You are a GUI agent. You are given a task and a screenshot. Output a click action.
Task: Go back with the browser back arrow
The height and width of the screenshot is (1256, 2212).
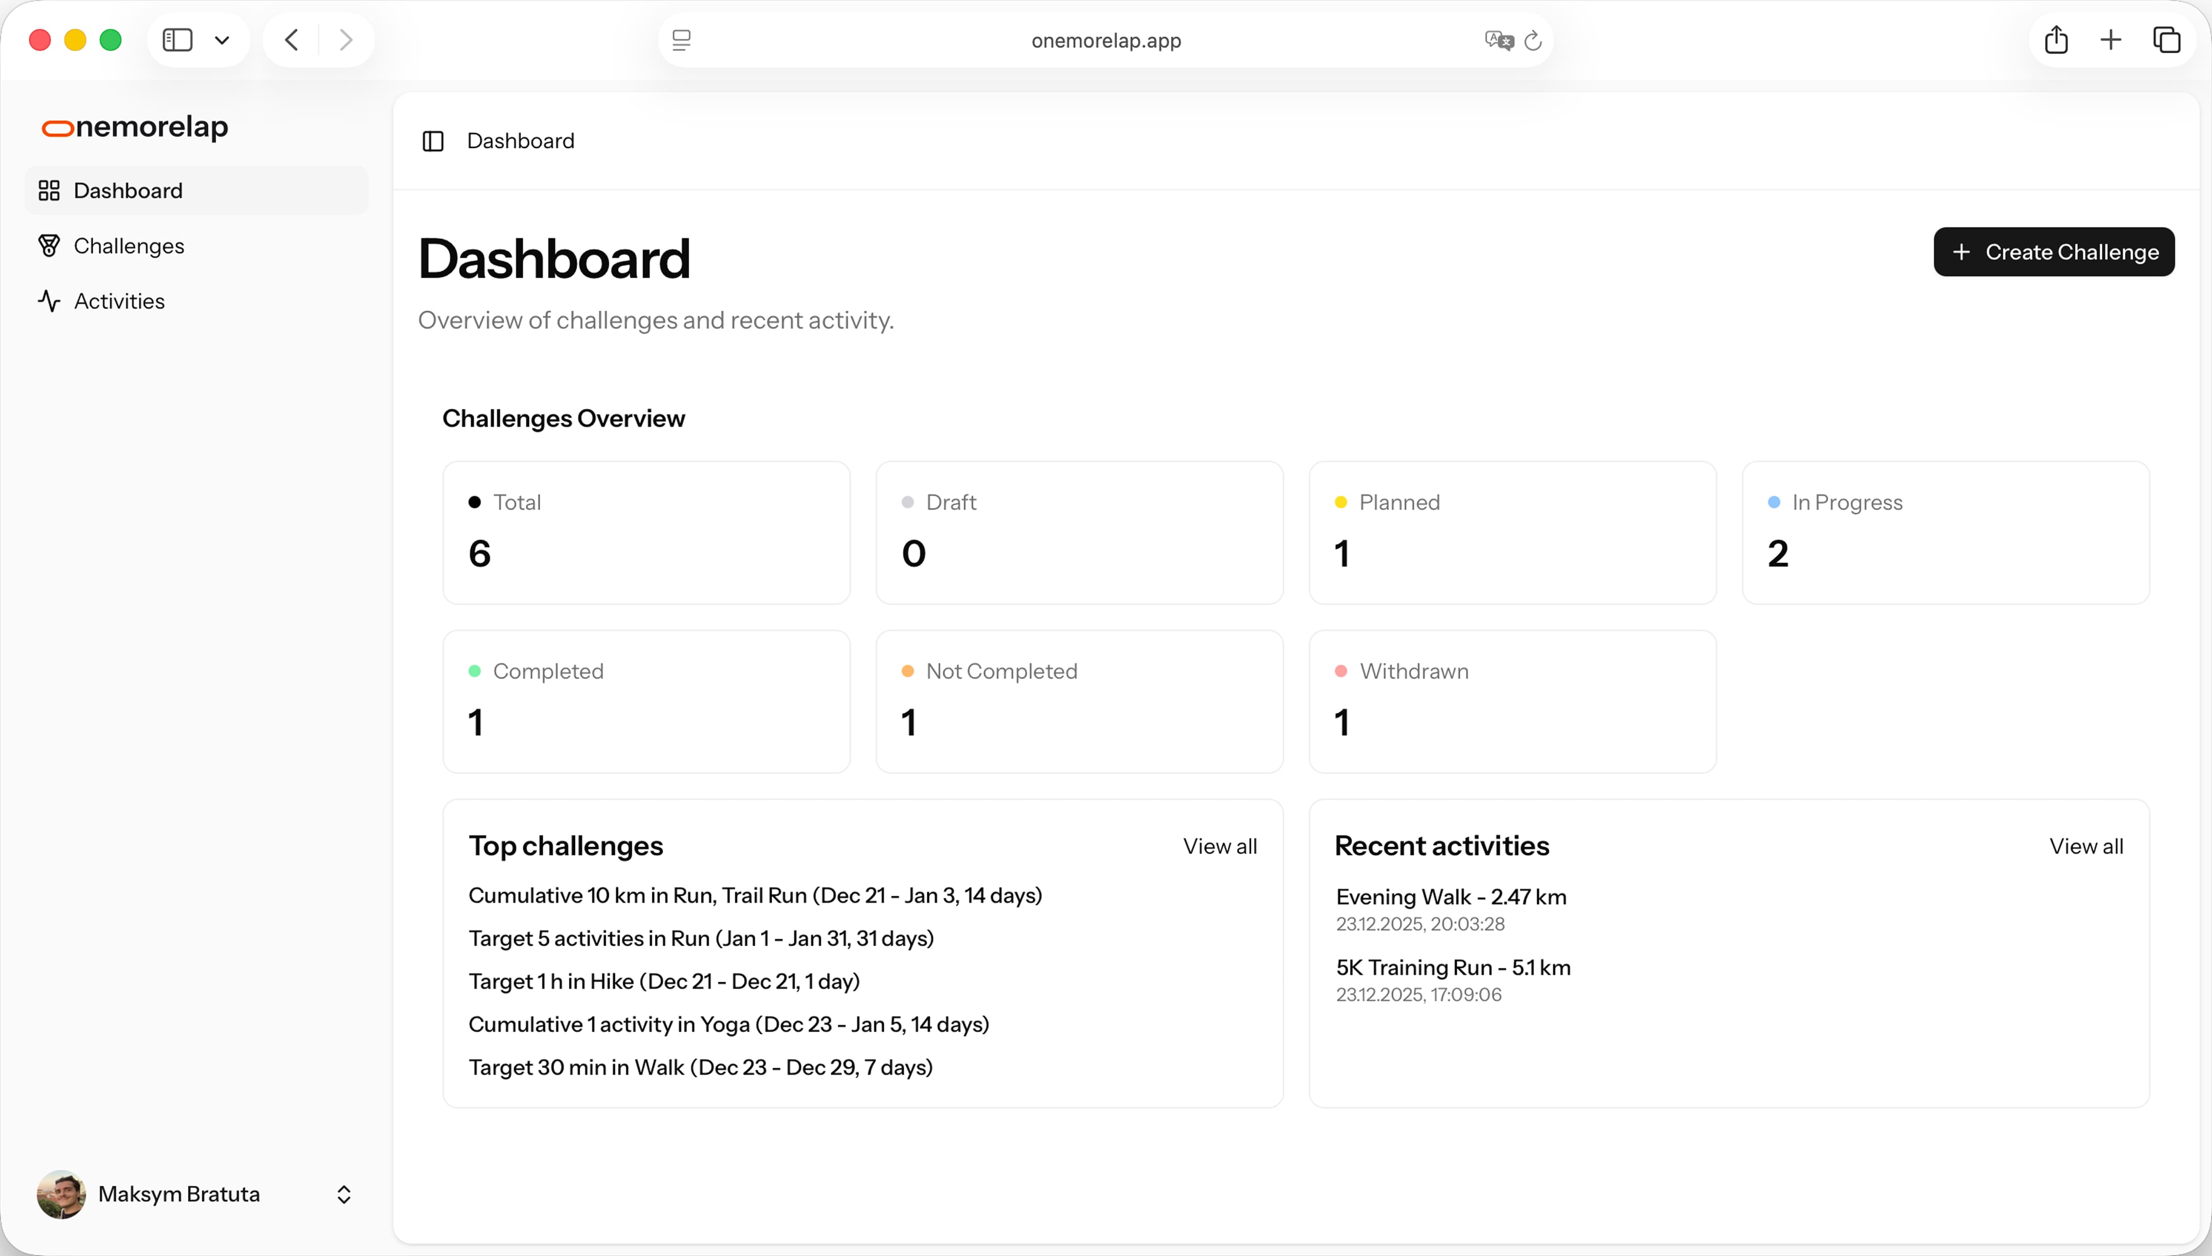click(291, 40)
